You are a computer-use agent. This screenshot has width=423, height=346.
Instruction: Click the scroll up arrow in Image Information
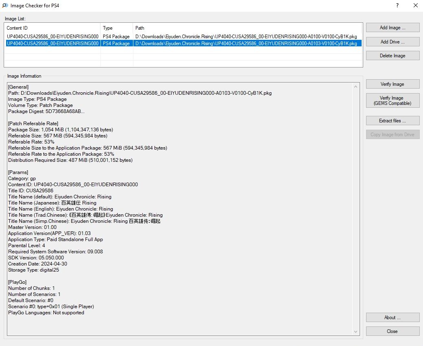click(x=355, y=87)
